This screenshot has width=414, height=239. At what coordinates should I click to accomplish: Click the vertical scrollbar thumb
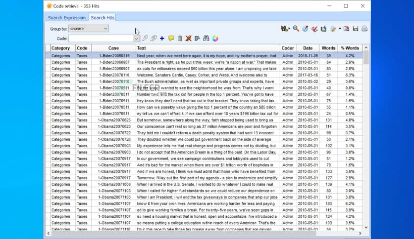(x=366, y=57)
